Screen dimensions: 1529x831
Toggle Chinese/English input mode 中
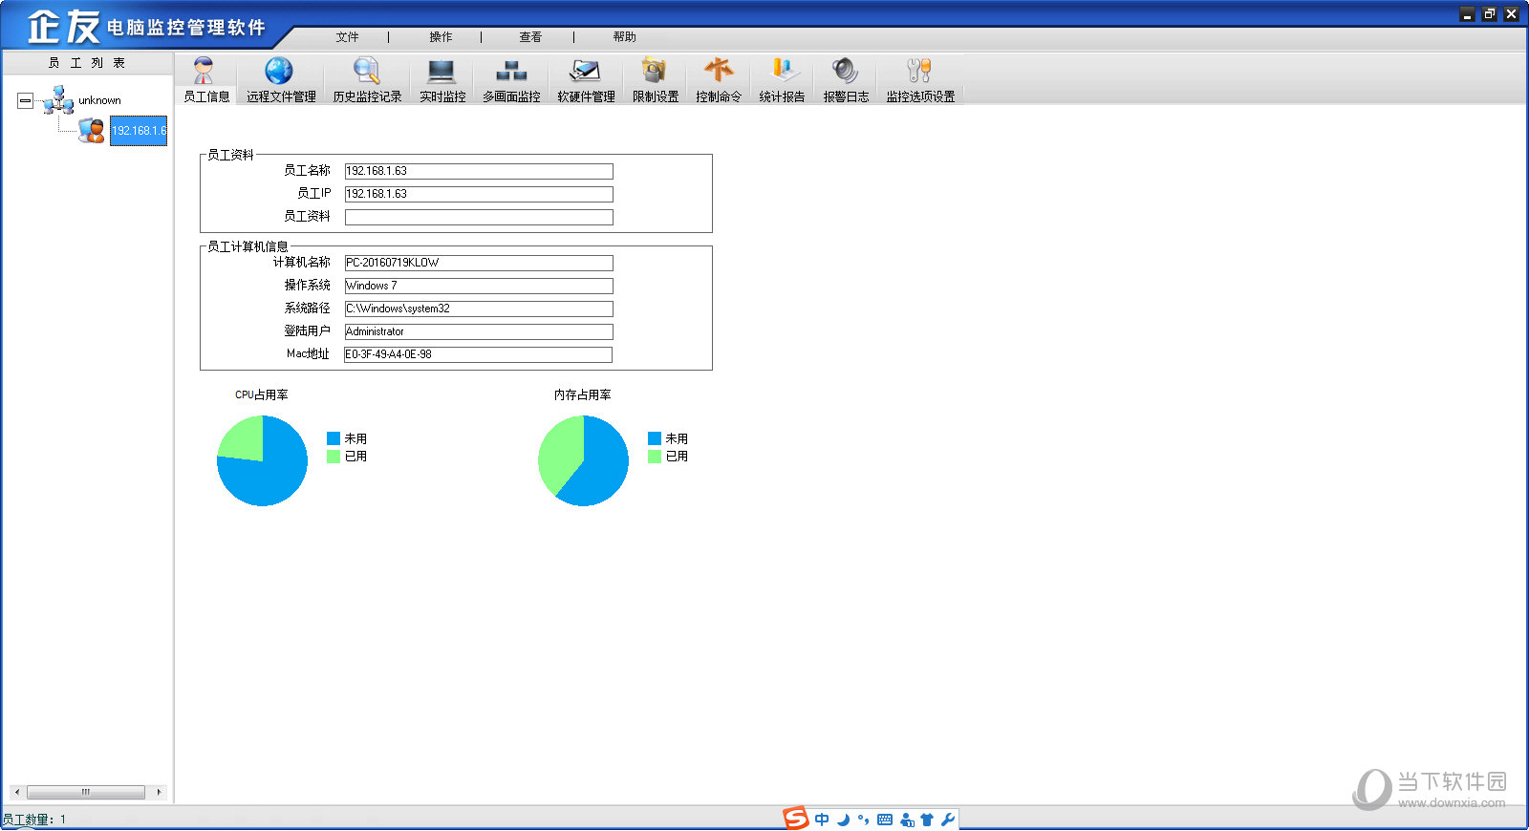click(822, 820)
